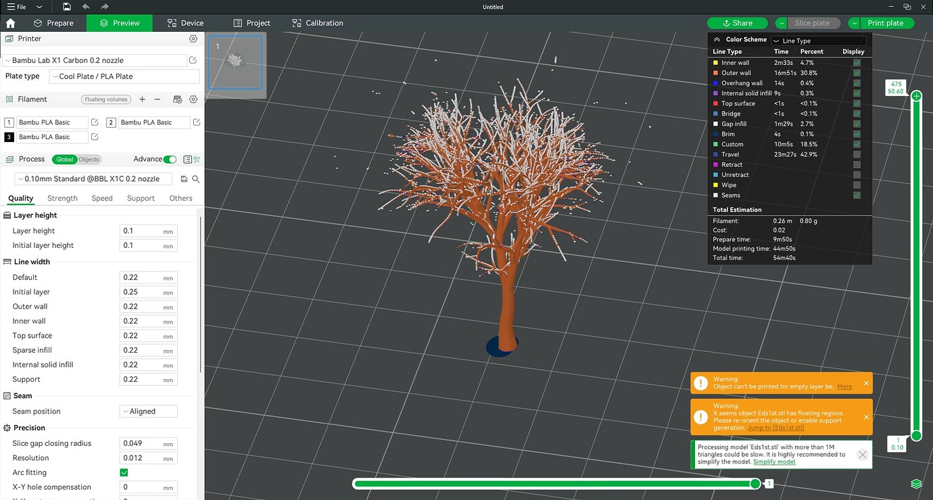Click the Share button
This screenshot has width=933, height=500.
pos(737,23)
